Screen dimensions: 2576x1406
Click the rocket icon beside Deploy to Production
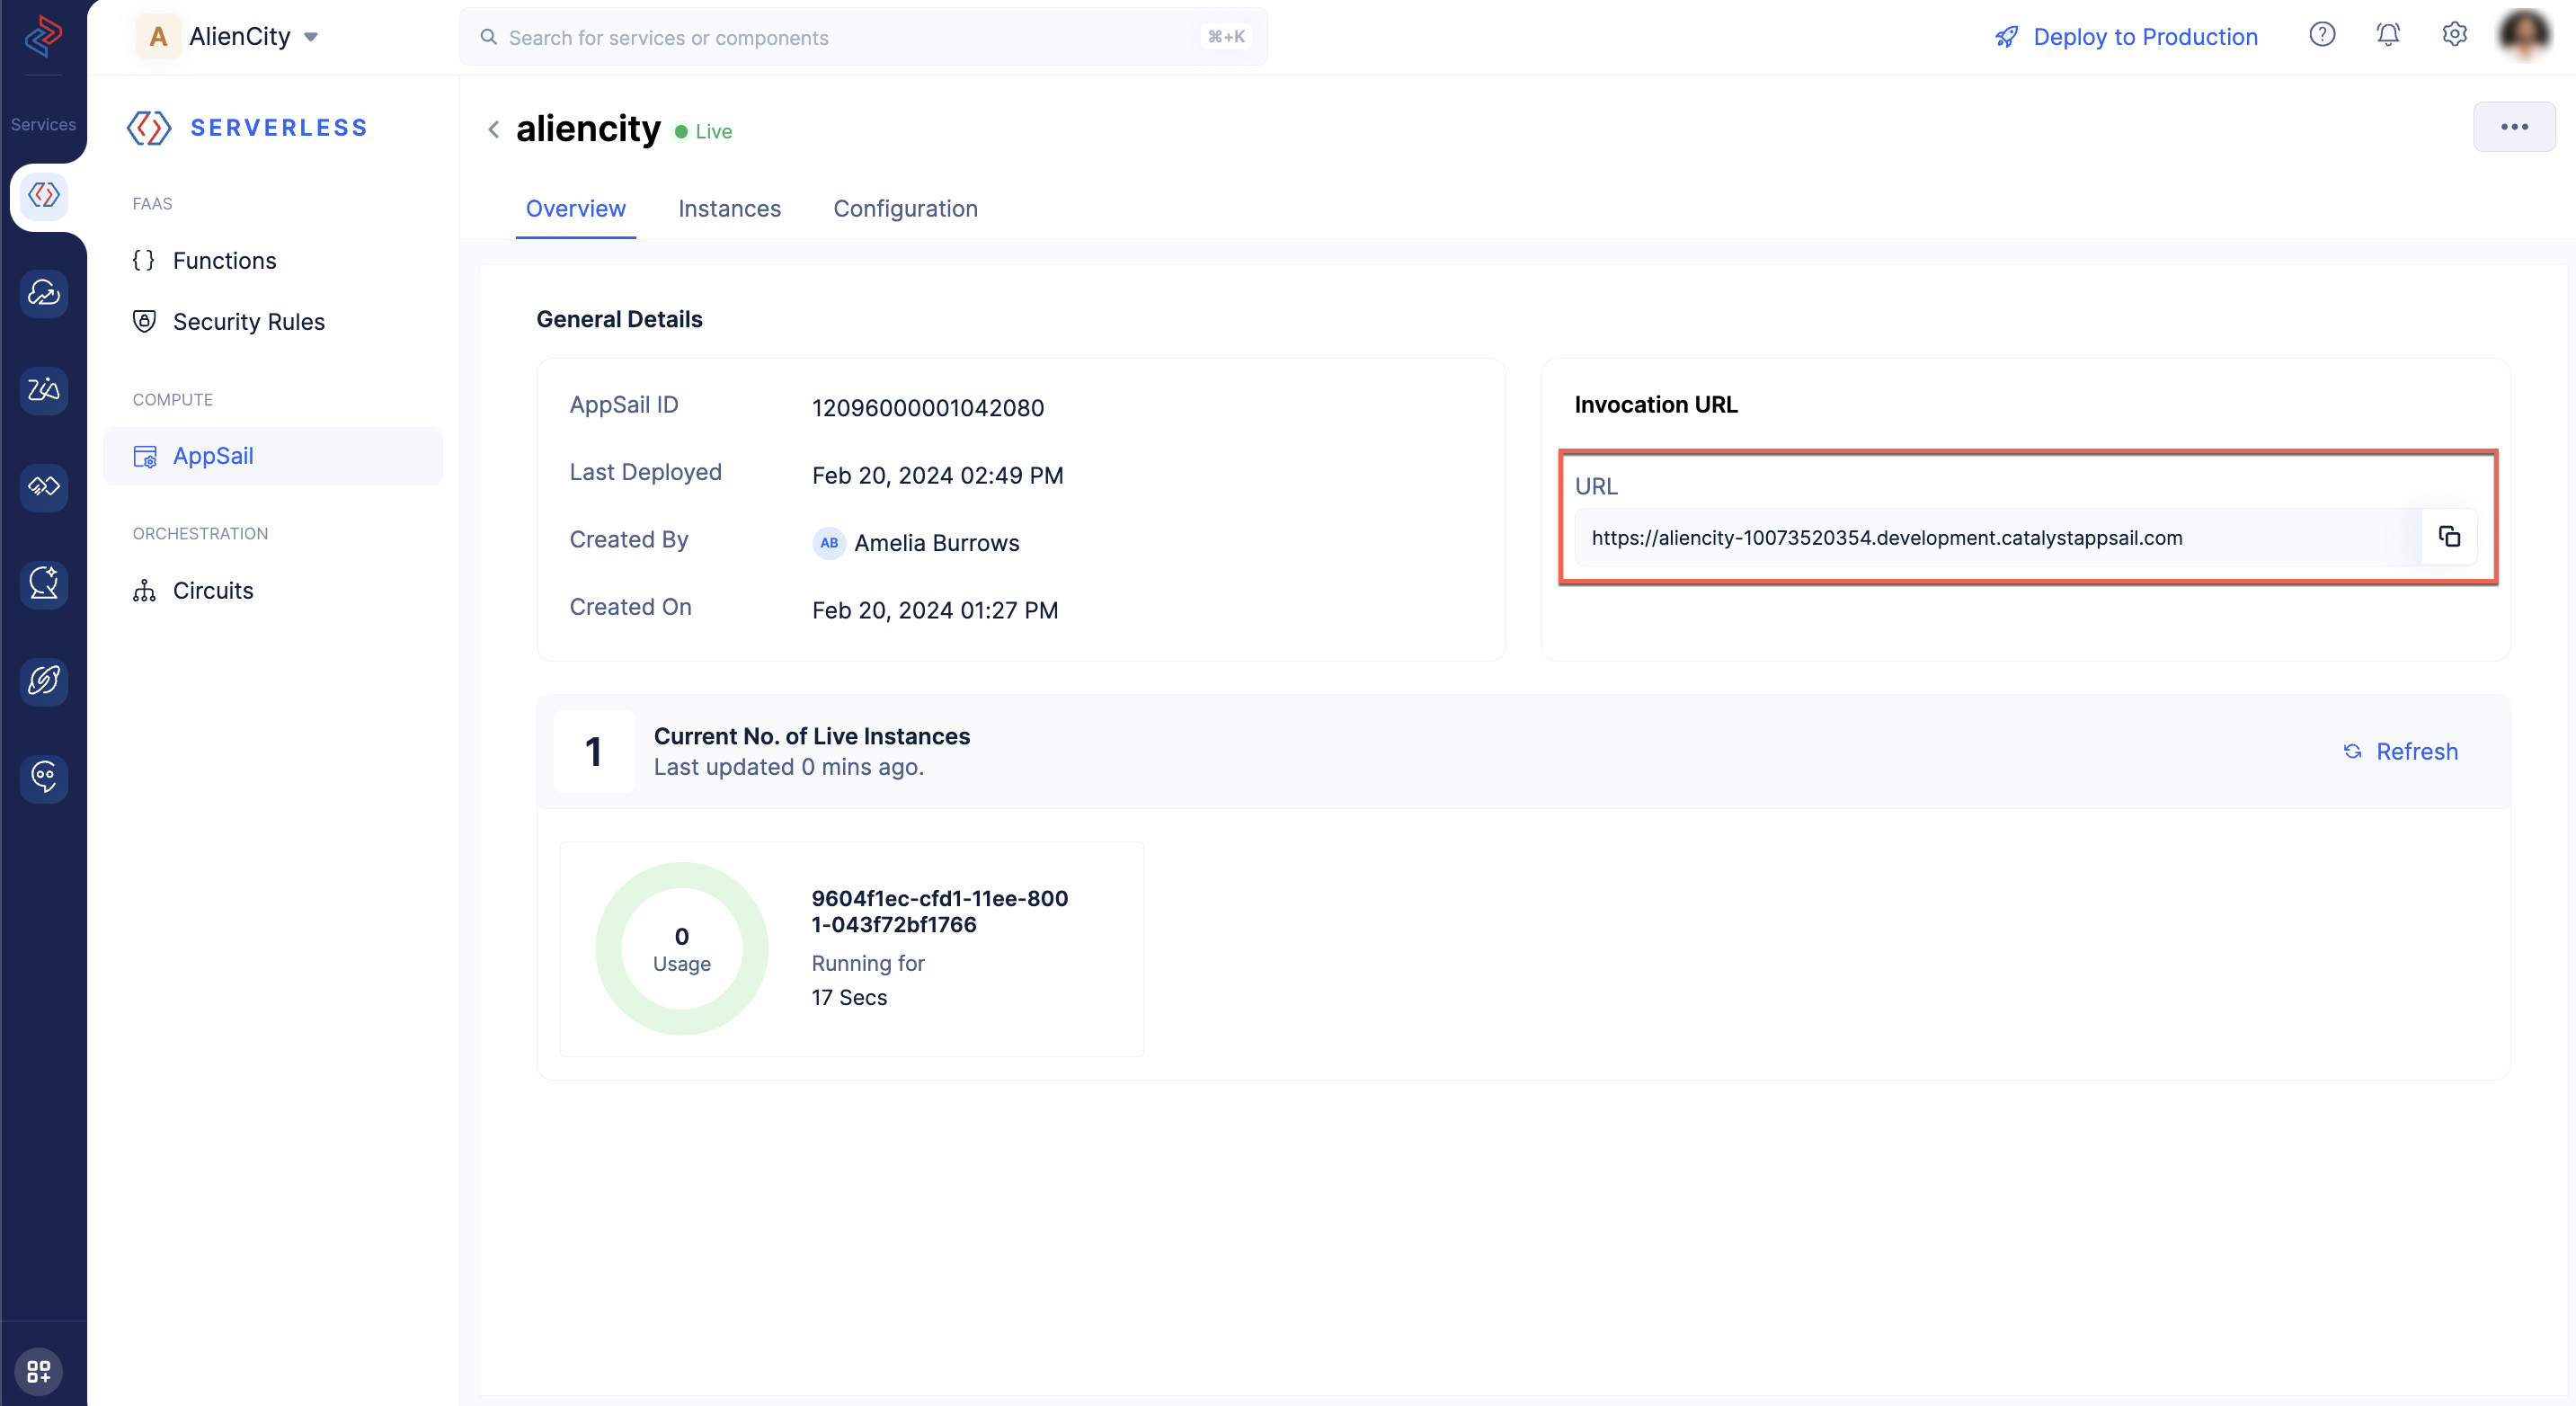click(x=2006, y=37)
